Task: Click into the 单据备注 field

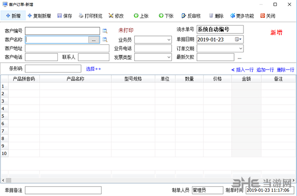Action: [63, 190]
